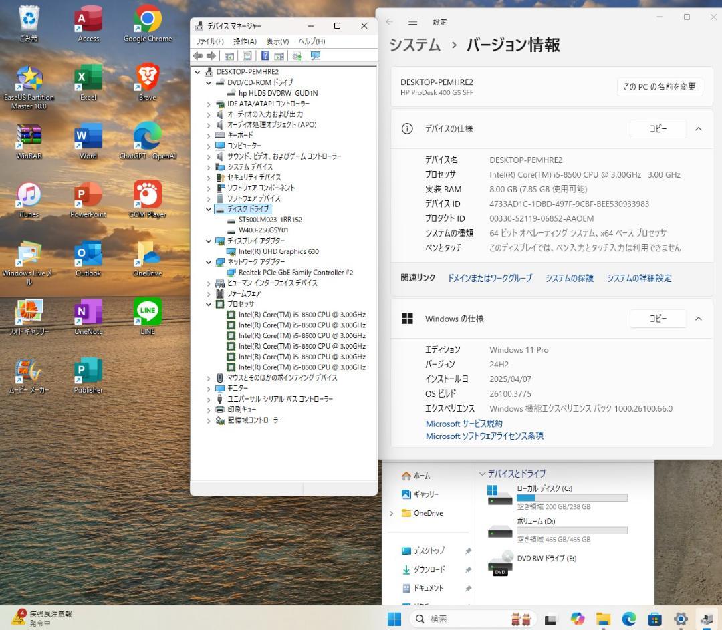Click the Help icon in Device Manager toolbar

(x=265, y=55)
